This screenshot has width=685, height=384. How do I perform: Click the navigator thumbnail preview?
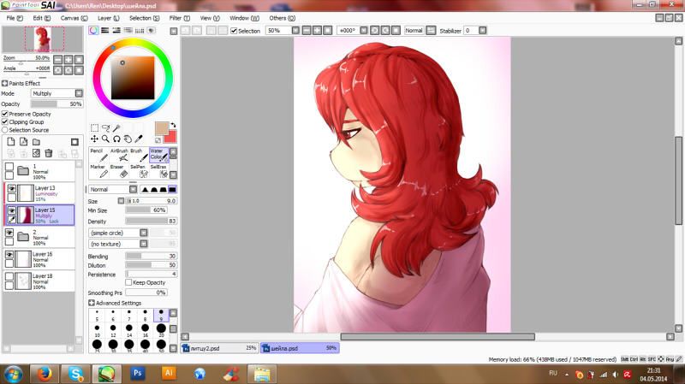pyautogui.click(x=42, y=38)
